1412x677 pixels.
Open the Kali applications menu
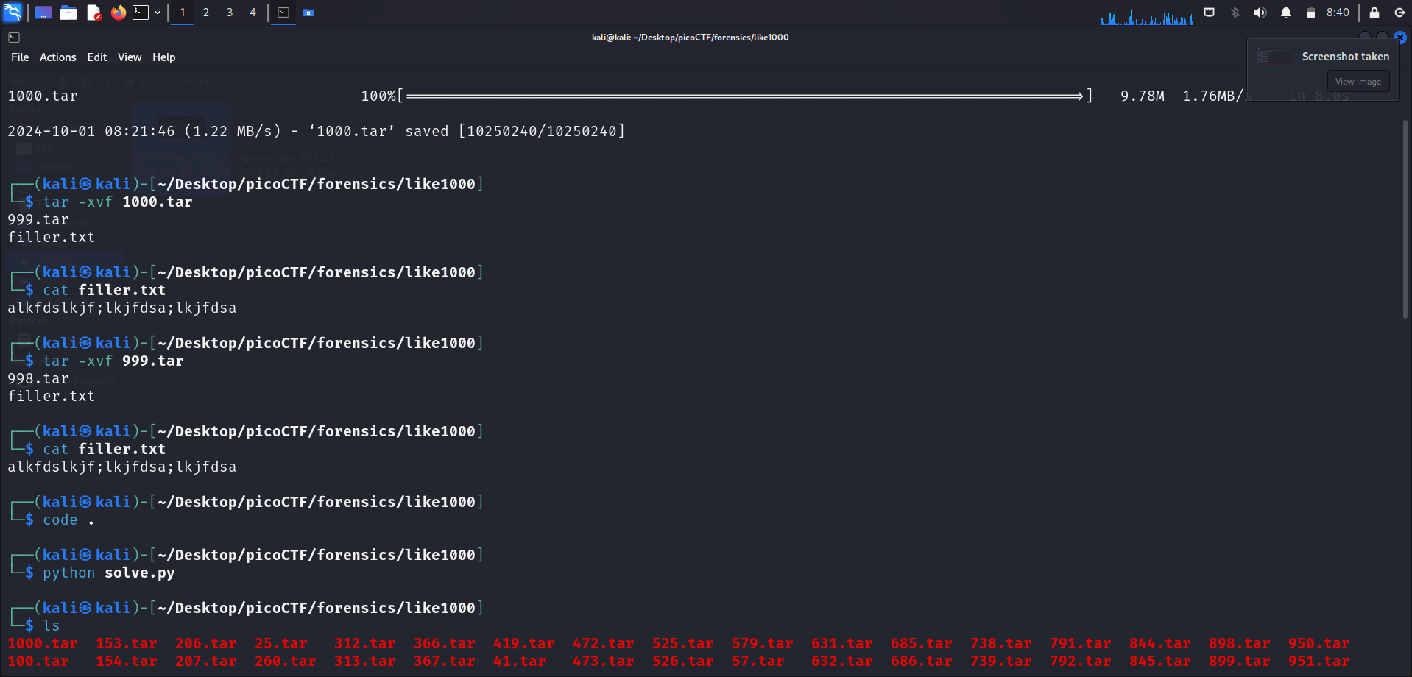click(x=13, y=12)
